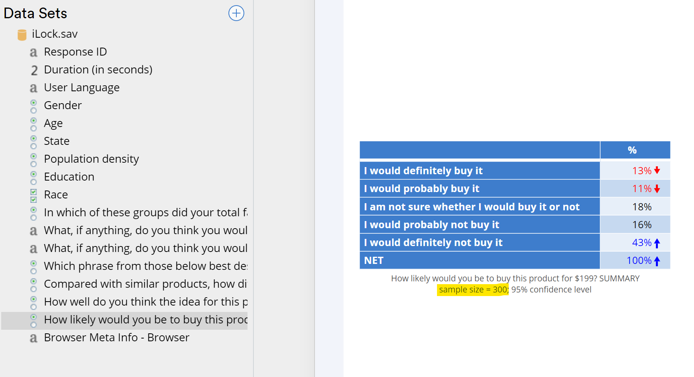Click the iLock.sav database icon
This screenshot has width=694, height=377.
pos(22,35)
